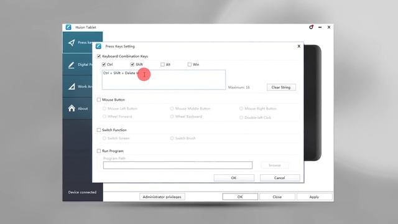Select Mouse Left Button radio option
Image resolution: width=398 pixels, height=224 pixels.
[x=104, y=108]
